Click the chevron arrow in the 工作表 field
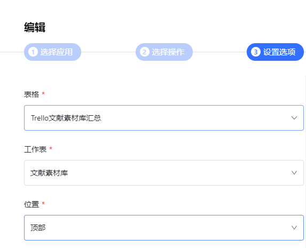The image size is (306, 248). (294, 173)
